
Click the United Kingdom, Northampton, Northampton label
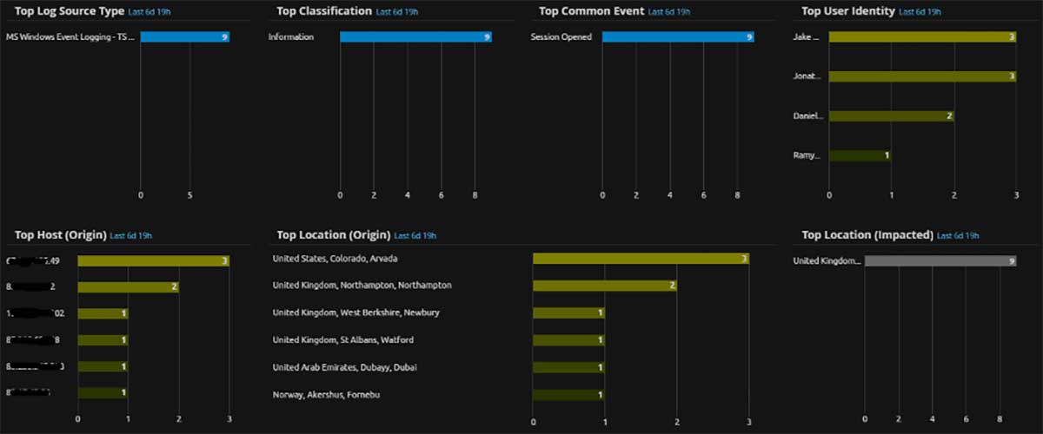tap(362, 286)
